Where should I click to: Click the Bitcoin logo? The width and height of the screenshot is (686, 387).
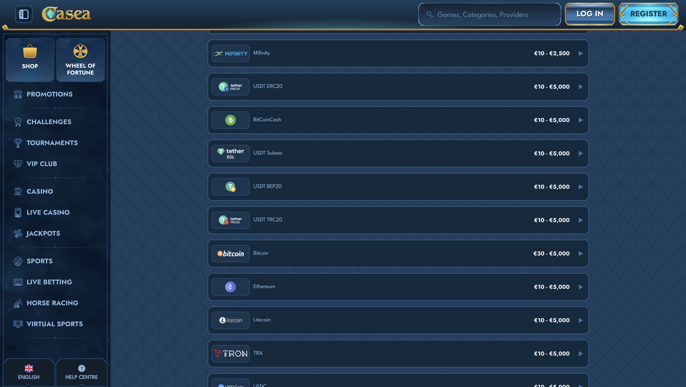(230, 253)
